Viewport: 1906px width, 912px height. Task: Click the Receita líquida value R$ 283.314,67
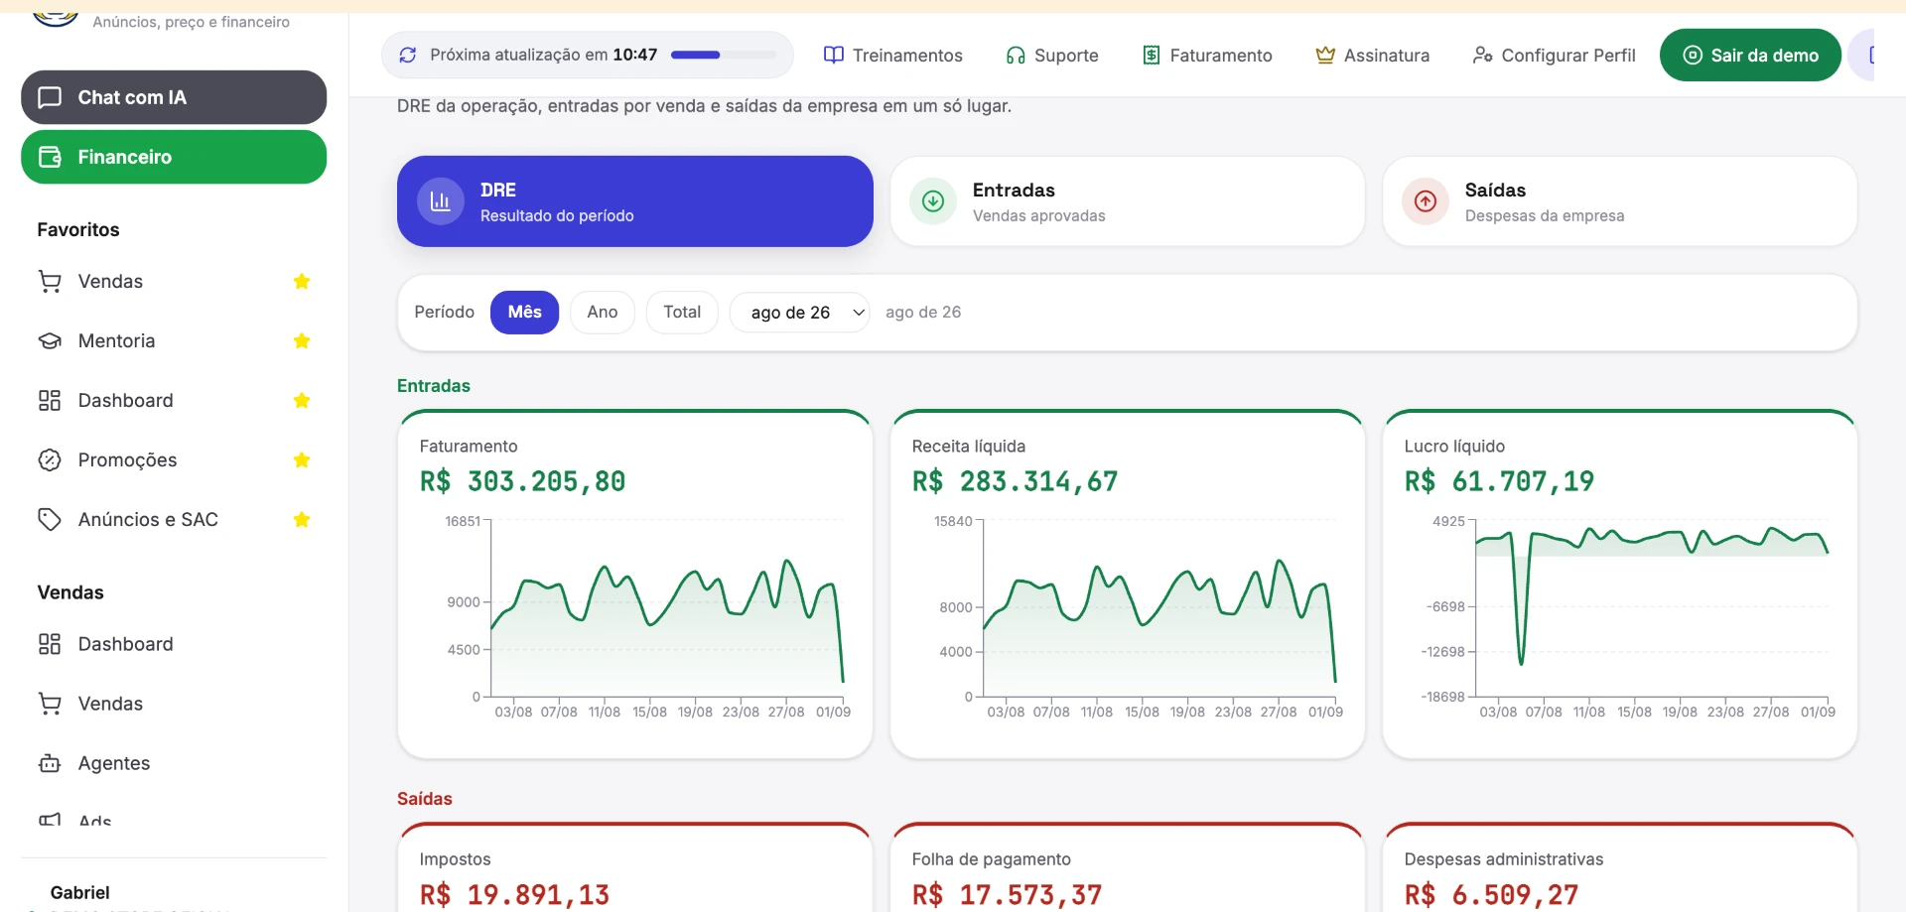coord(1015,482)
